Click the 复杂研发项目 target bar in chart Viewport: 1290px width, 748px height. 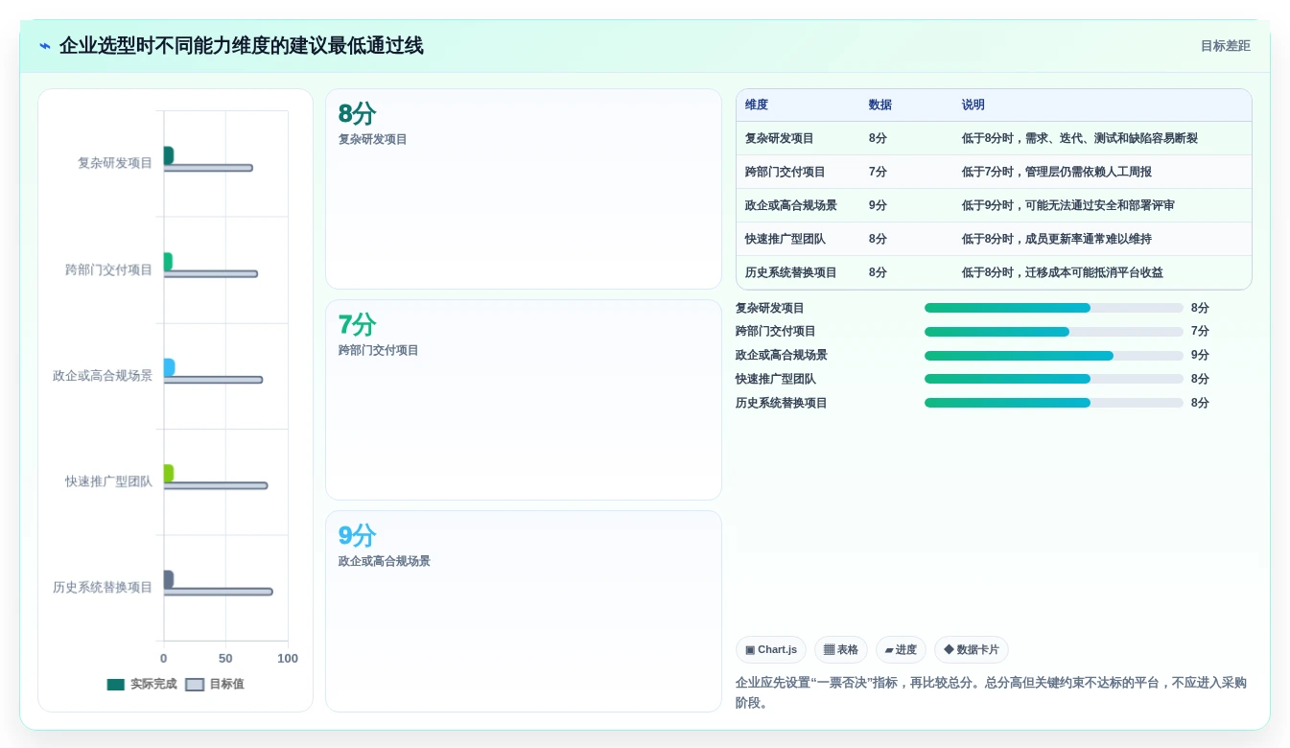[x=208, y=168]
